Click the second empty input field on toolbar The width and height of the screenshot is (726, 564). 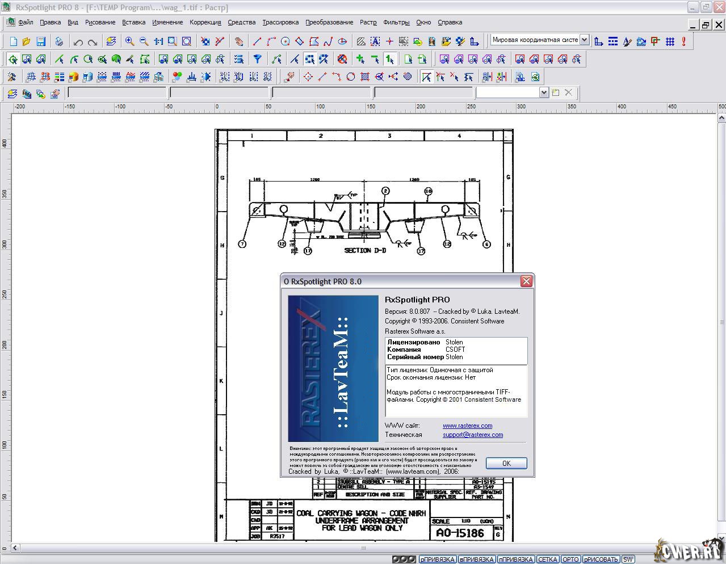click(x=220, y=92)
